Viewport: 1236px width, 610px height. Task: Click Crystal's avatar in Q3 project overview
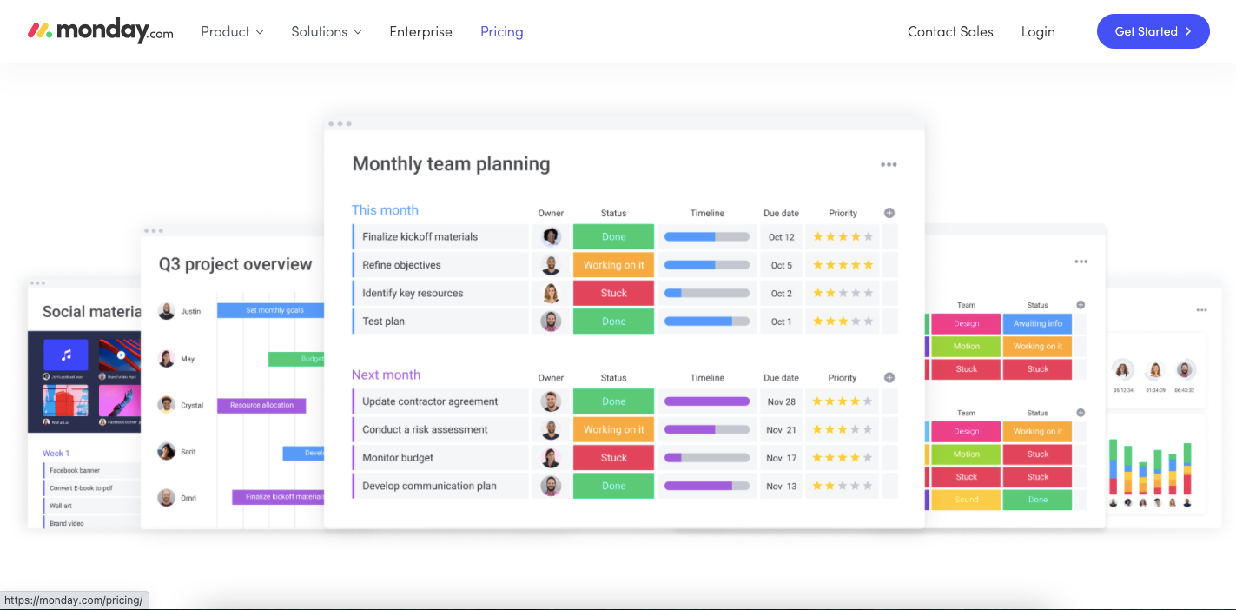click(x=167, y=404)
